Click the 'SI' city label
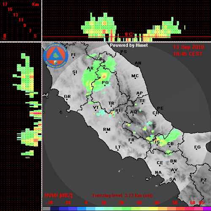 [75, 72]
